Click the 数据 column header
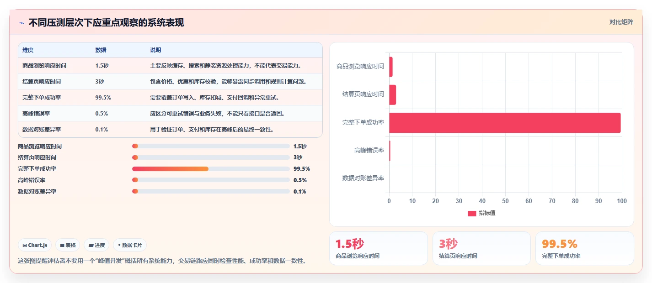 pos(101,50)
